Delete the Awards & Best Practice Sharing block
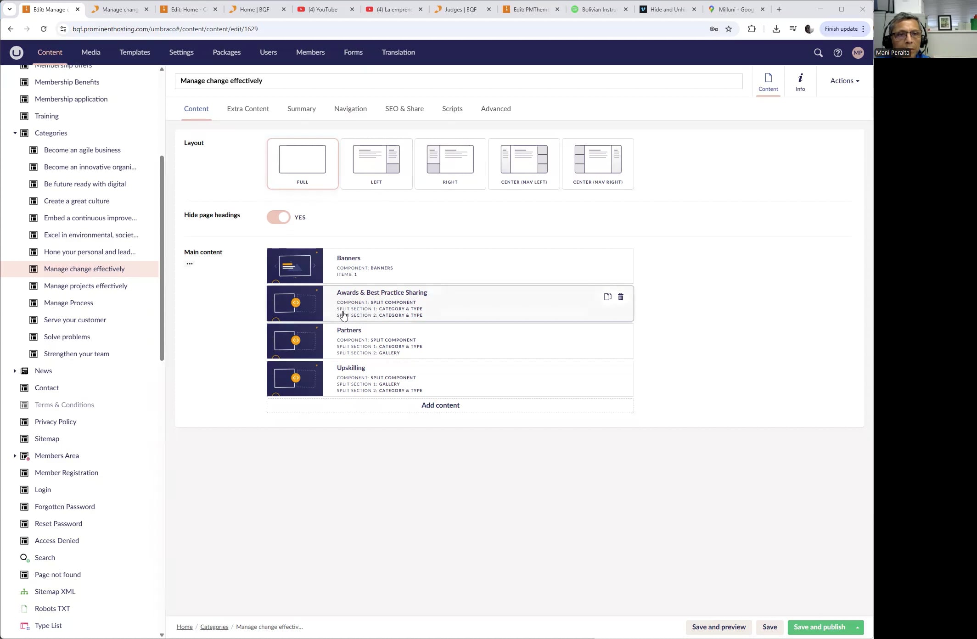The width and height of the screenshot is (977, 639). tap(621, 297)
